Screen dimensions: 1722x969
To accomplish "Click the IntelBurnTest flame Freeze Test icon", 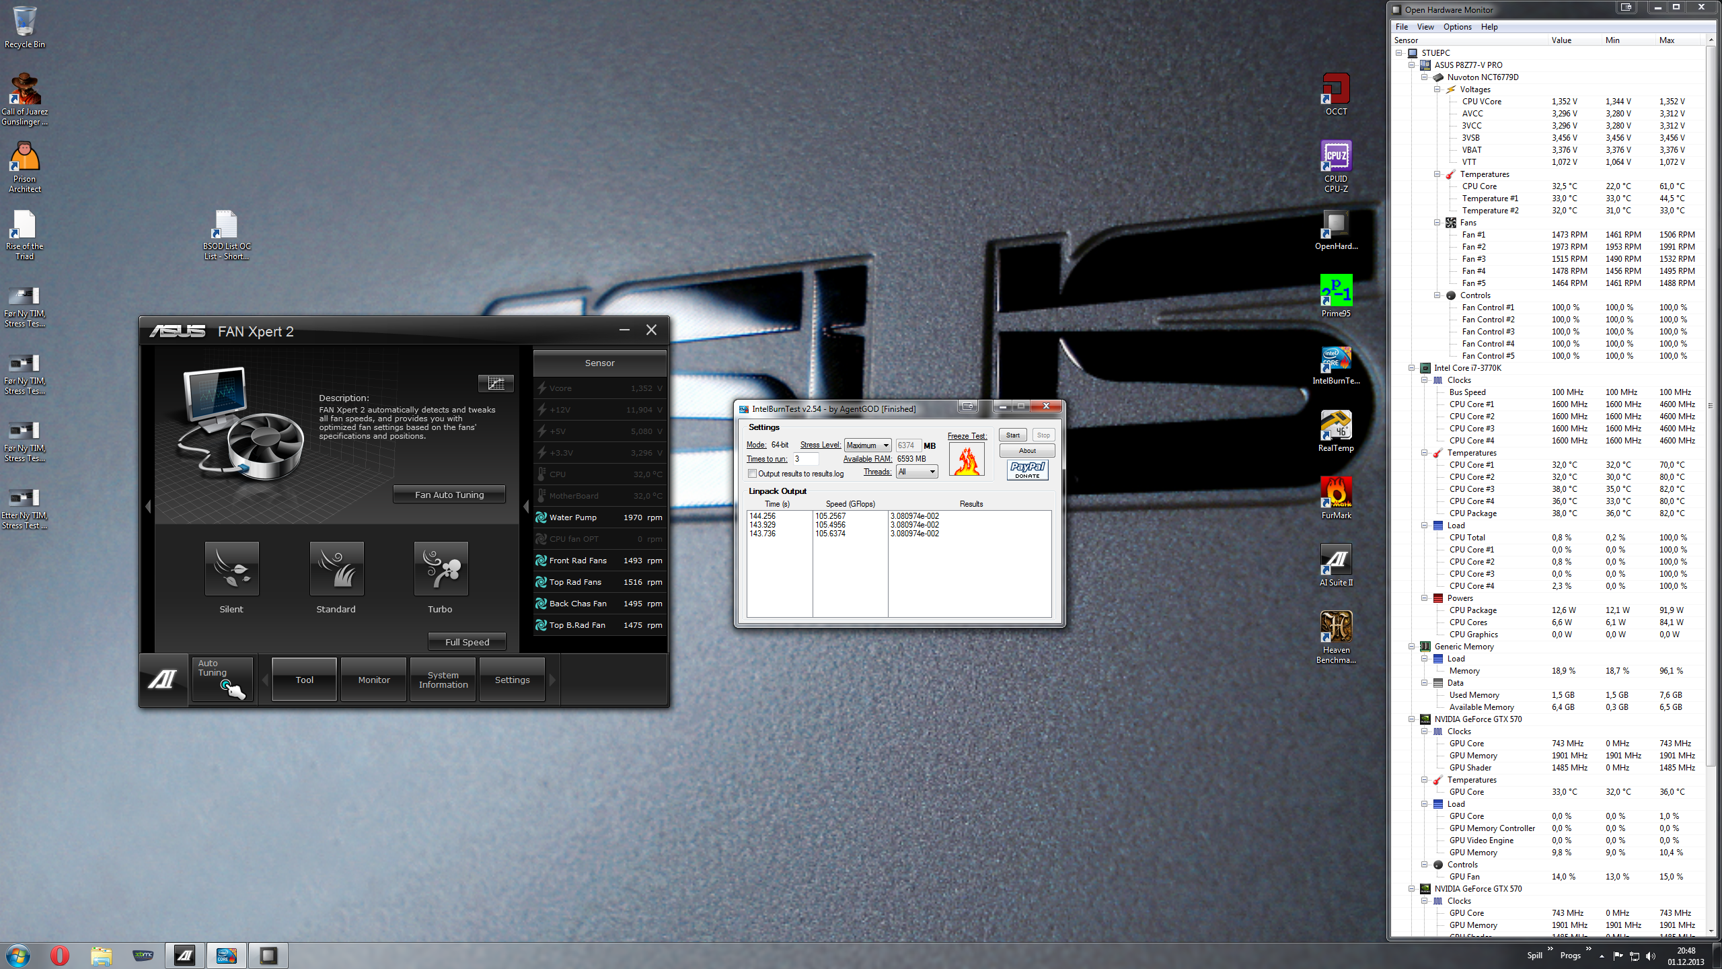I will pyautogui.click(x=967, y=460).
